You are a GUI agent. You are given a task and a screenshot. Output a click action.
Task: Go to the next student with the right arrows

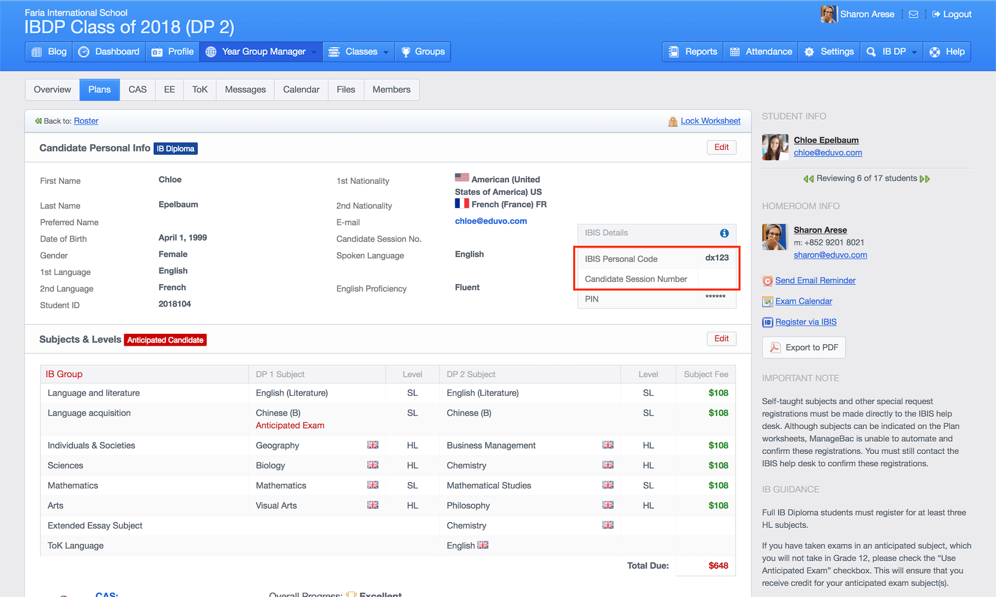pos(925,179)
